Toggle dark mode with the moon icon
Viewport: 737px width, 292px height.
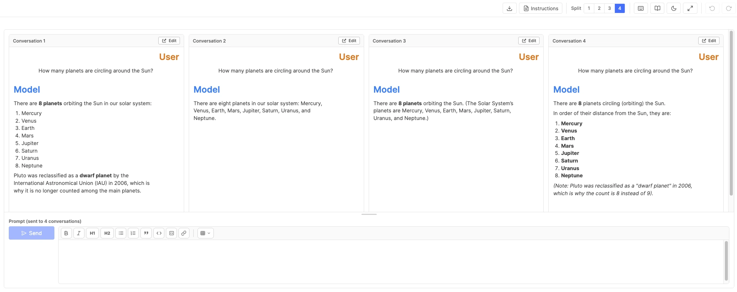pos(673,8)
